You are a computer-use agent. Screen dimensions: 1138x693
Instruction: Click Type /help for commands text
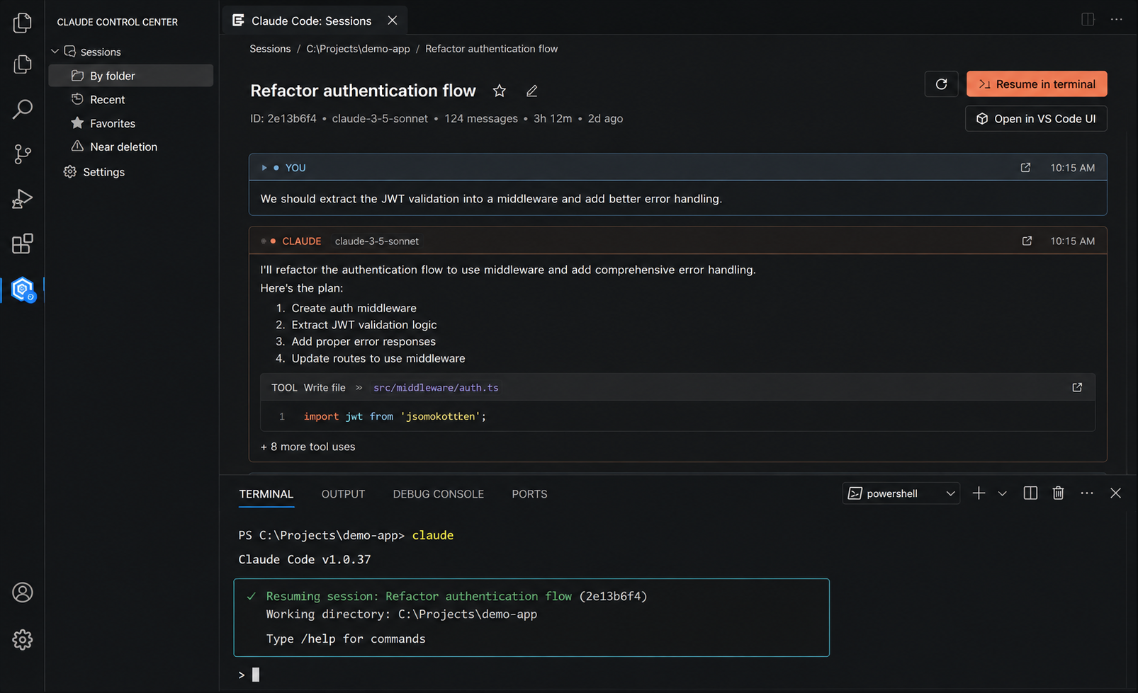click(346, 638)
